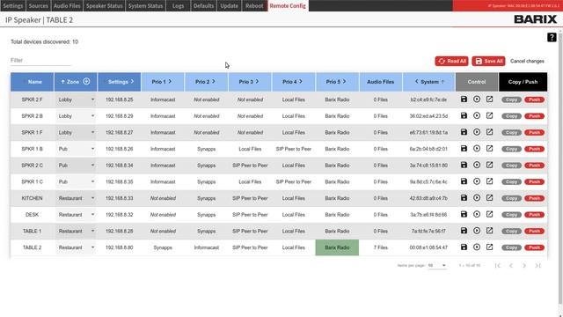Play test audio on SPKR 2 F
Screen dimensions: 563x317
coord(477,100)
